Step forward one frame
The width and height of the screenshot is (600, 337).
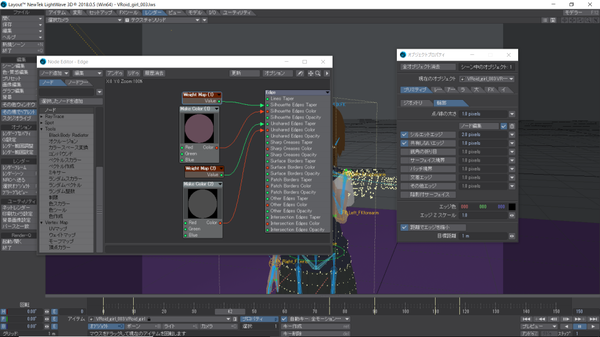(x=566, y=319)
